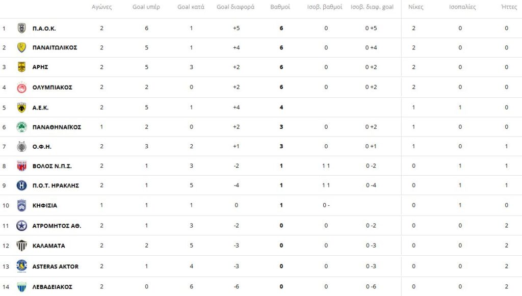Viewport: 522px width, 296px height.
Task: Click the Άρης team crest icon
Action: (21, 67)
